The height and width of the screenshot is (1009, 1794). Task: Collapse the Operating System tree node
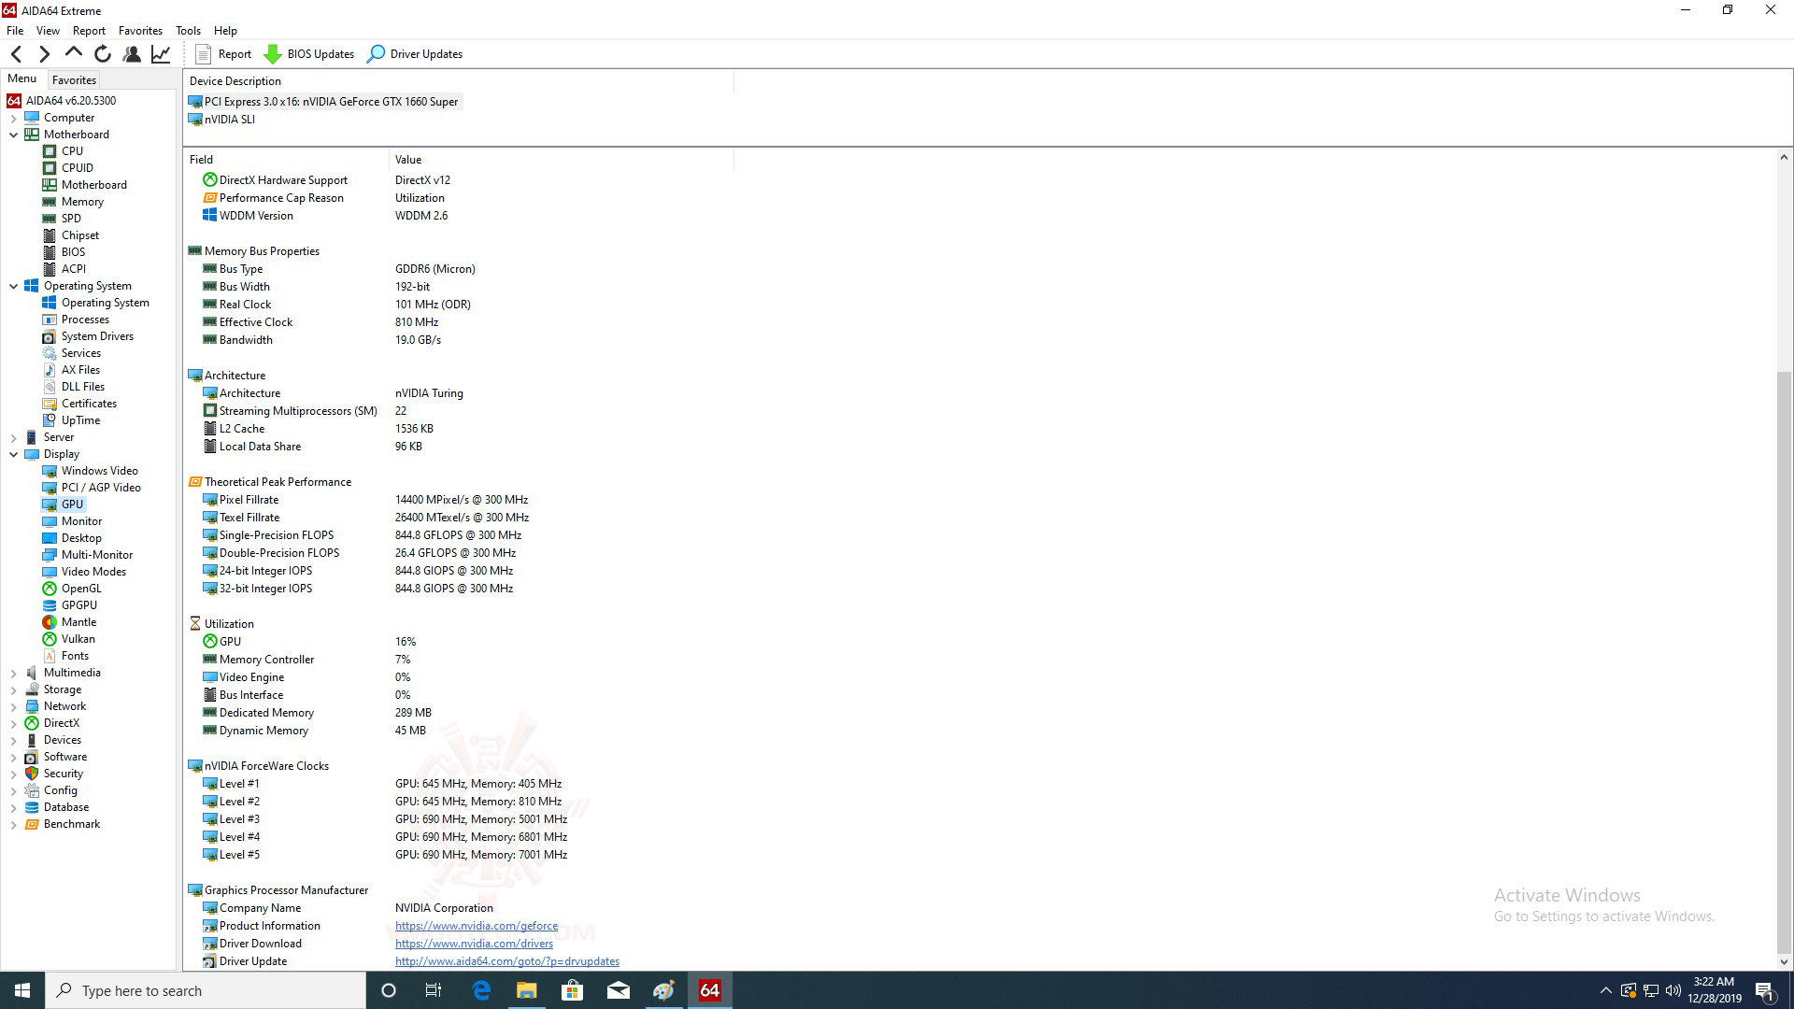14,286
